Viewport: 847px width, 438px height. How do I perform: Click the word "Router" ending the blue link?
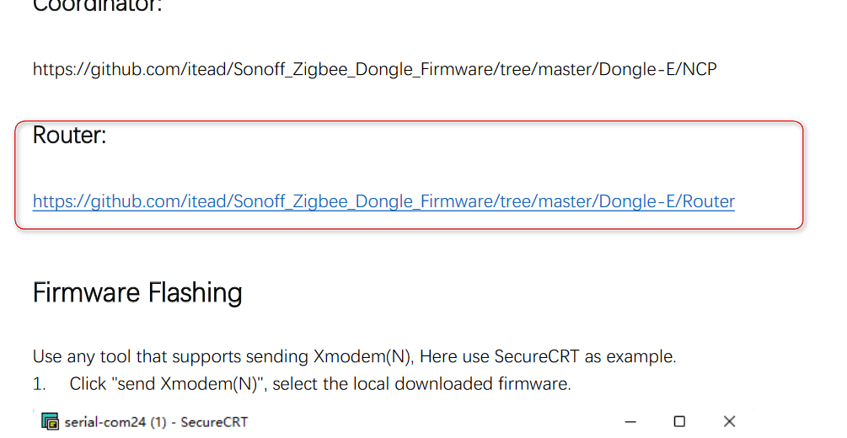coord(708,201)
